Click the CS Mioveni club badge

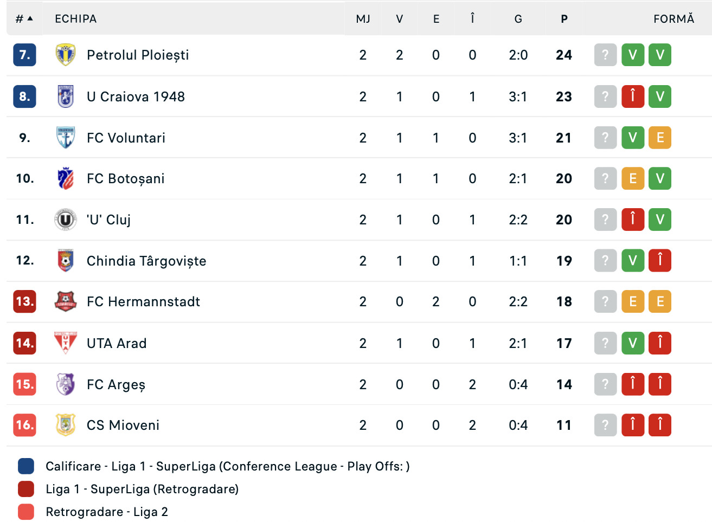[x=66, y=425]
